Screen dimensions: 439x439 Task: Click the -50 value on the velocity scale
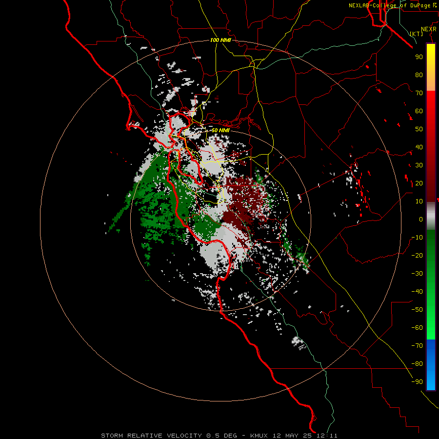[417, 310]
